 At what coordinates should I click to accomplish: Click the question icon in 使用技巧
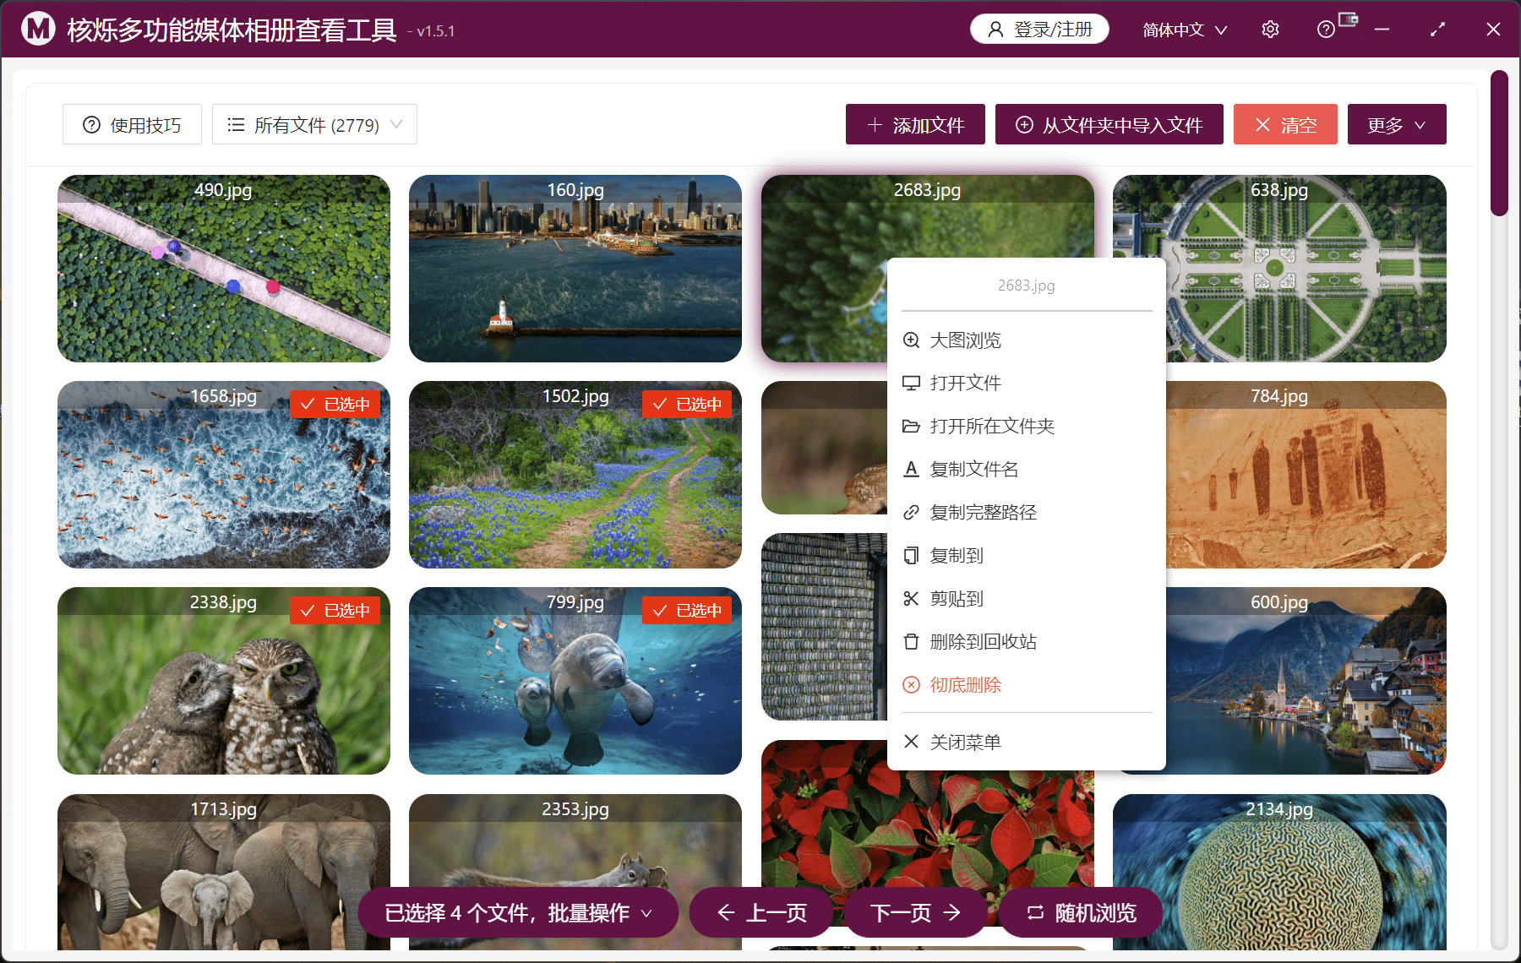pyautogui.click(x=91, y=125)
